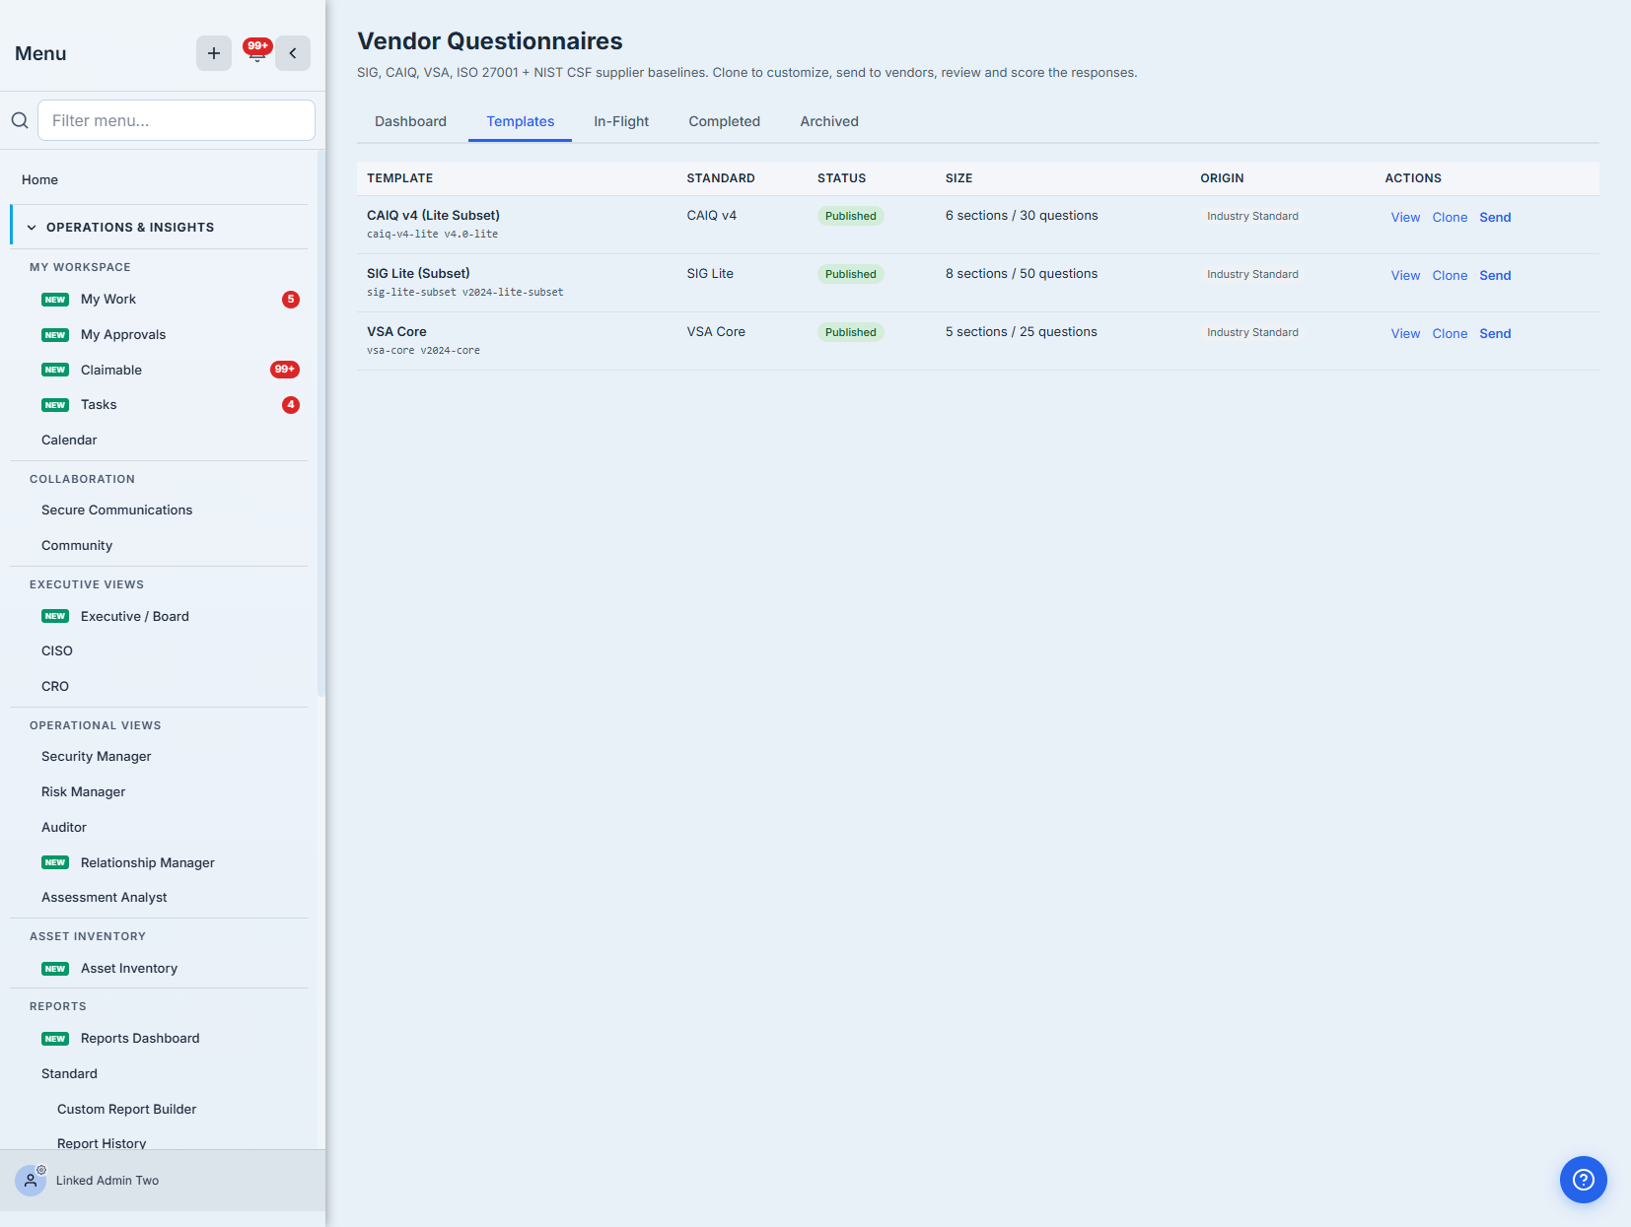Image resolution: width=1631 pixels, height=1227 pixels.
Task: Click Industry Standard origin on VSA Core row
Action: tap(1252, 333)
